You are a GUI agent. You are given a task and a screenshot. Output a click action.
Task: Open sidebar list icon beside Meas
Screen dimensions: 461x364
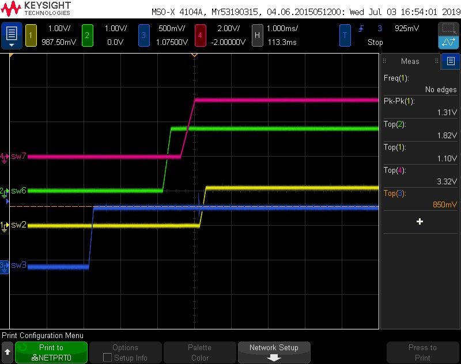(x=451, y=61)
